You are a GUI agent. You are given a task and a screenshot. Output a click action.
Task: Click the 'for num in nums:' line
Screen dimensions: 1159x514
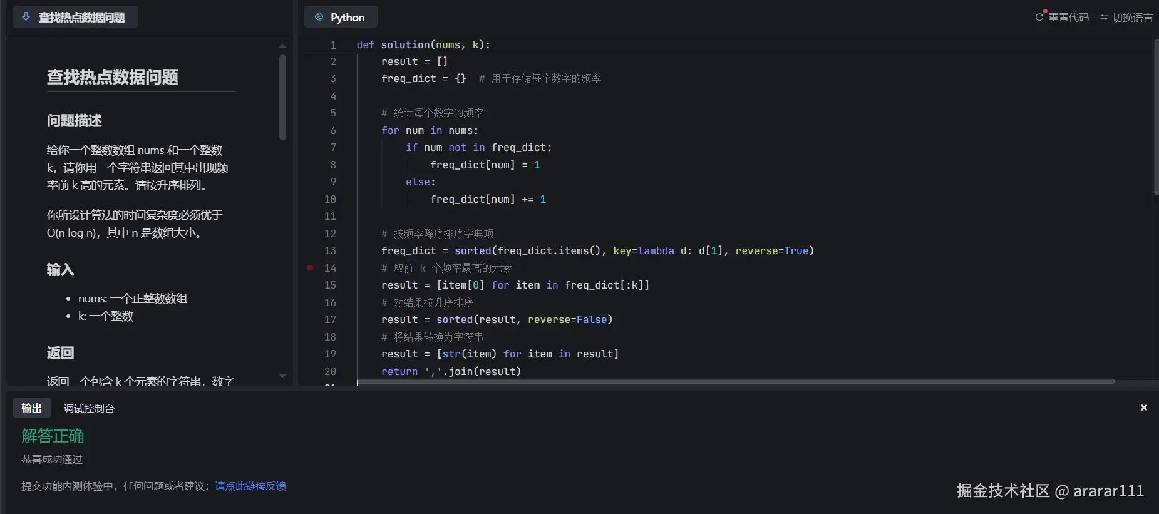[x=430, y=130]
